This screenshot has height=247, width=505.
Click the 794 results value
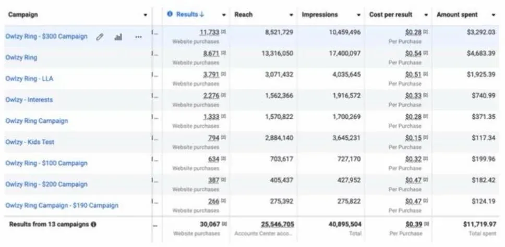(213, 138)
